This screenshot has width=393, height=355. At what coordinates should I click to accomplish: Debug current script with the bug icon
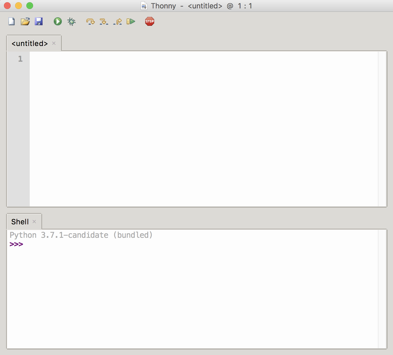tap(71, 21)
